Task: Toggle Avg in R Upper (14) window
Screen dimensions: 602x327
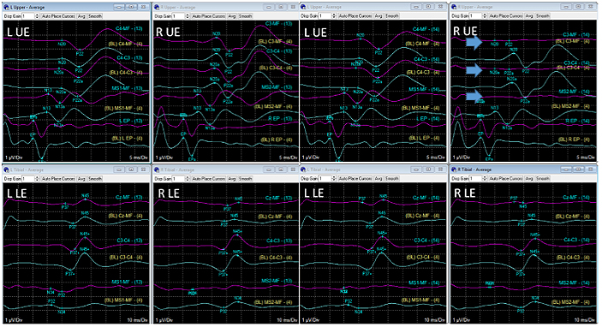Action: click(x=529, y=16)
